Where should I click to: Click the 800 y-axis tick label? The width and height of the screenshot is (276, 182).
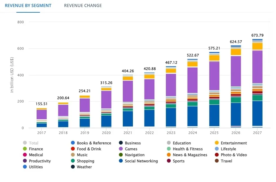(21, 22)
